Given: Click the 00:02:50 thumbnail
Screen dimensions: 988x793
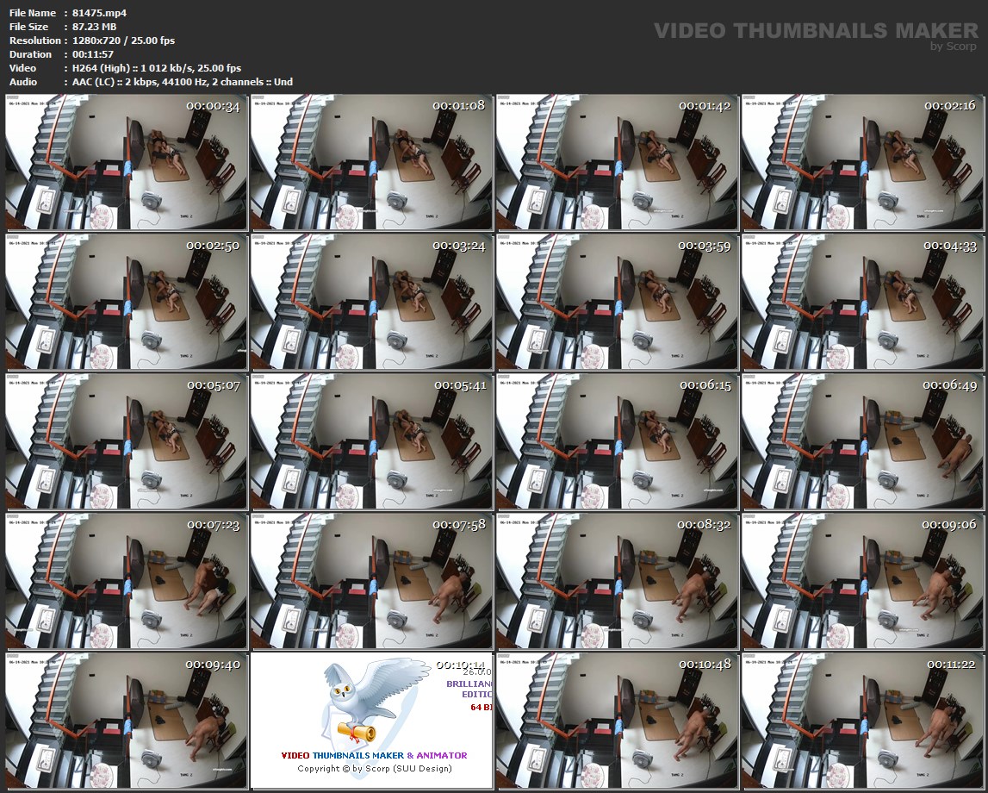Looking at the screenshot, I should click(x=126, y=302).
